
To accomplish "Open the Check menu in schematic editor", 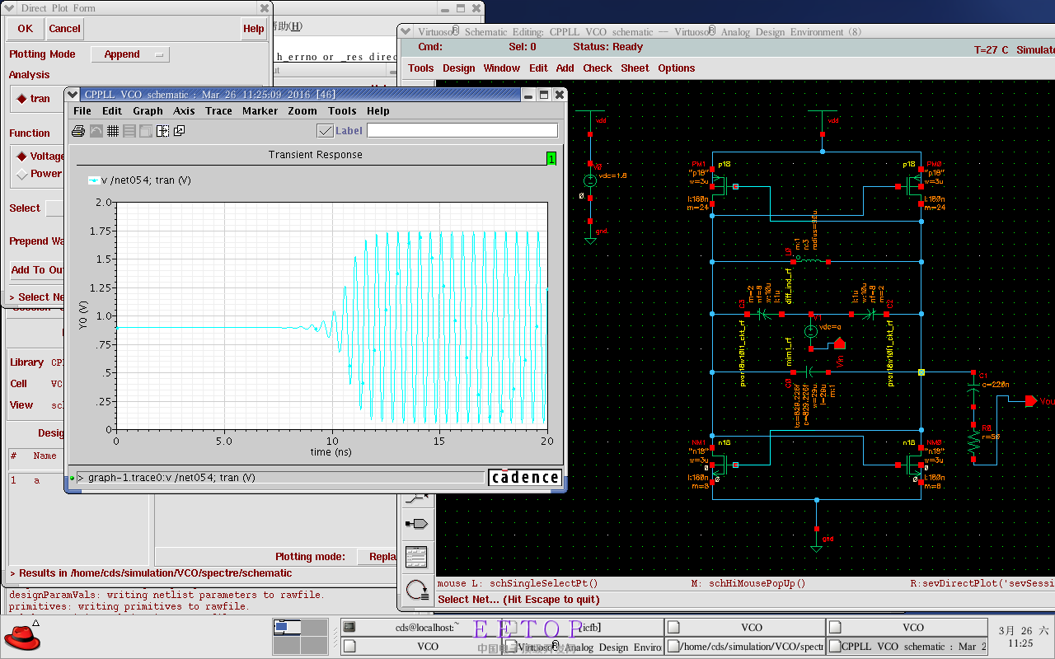I will 598,68.
